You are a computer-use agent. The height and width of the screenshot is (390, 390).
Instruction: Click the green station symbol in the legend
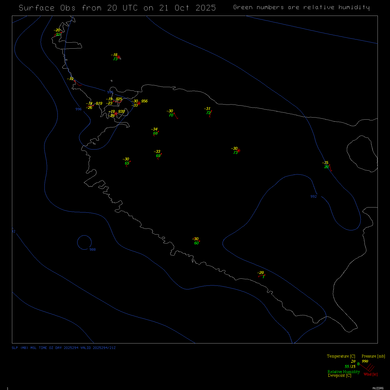coord(358,364)
